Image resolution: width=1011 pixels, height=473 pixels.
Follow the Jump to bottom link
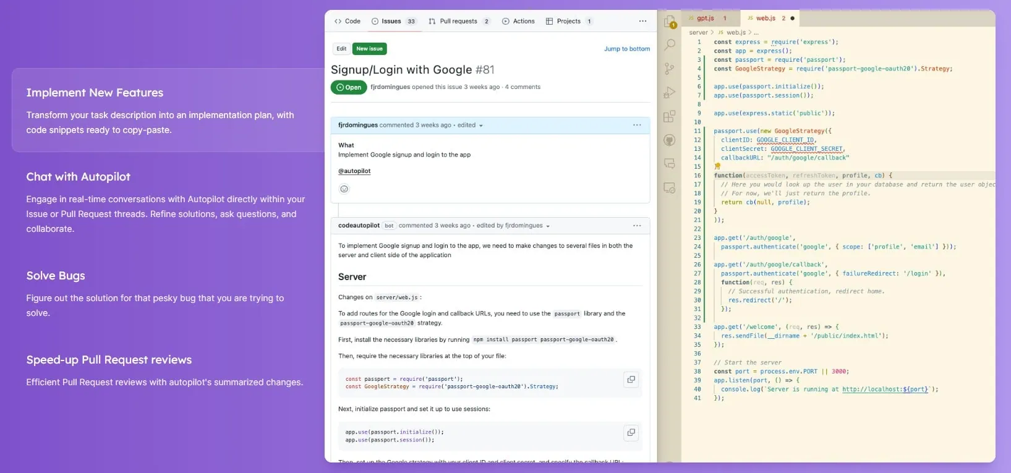click(x=627, y=49)
